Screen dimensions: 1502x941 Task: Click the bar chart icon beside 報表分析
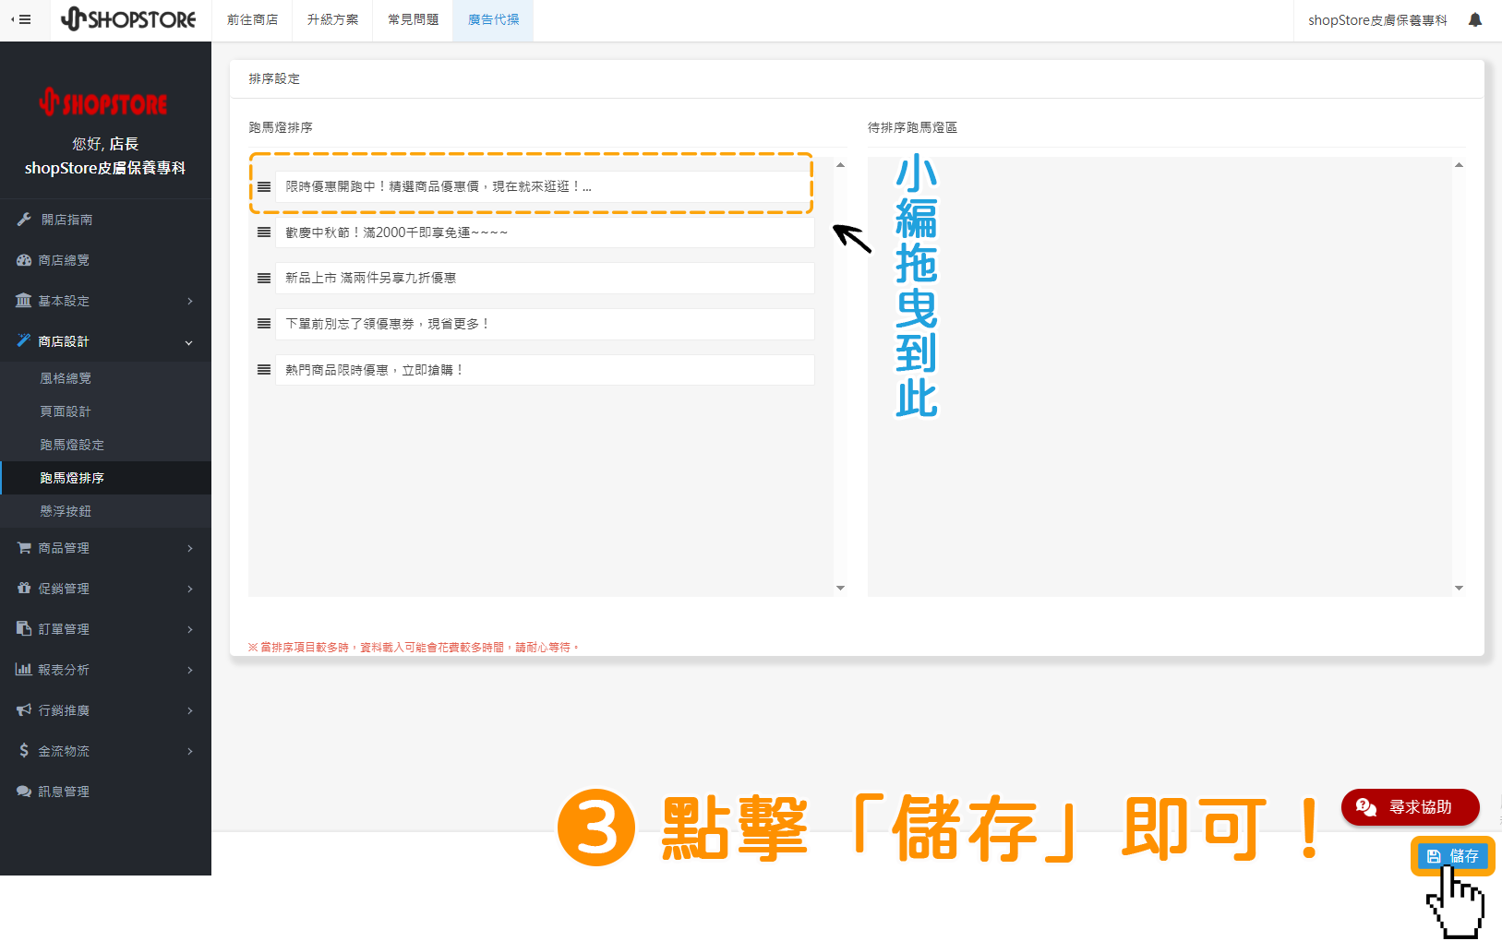[x=24, y=670]
